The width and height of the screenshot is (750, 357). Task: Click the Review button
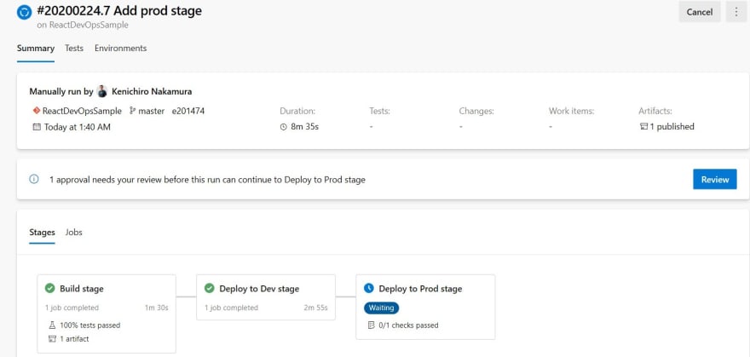tap(714, 179)
